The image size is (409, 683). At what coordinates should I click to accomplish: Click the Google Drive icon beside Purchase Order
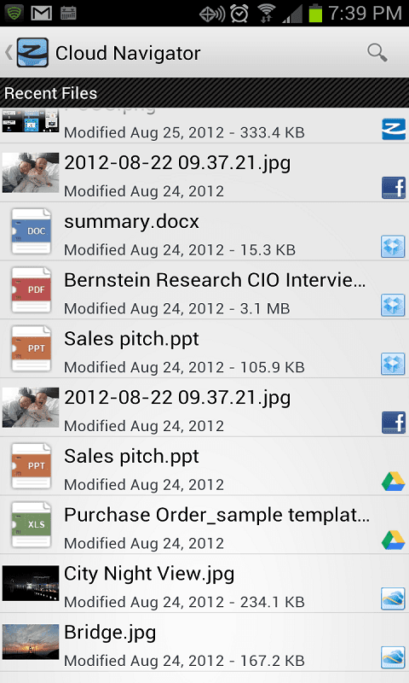[394, 540]
